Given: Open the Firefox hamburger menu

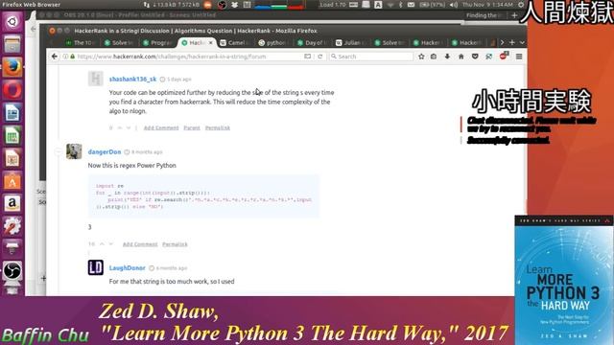Looking at the screenshot, I should (x=519, y=57).
